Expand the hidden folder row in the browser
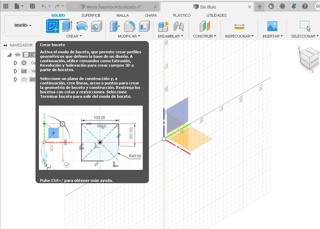The height and width of the screenshot is (229, 320). [15, 79]
